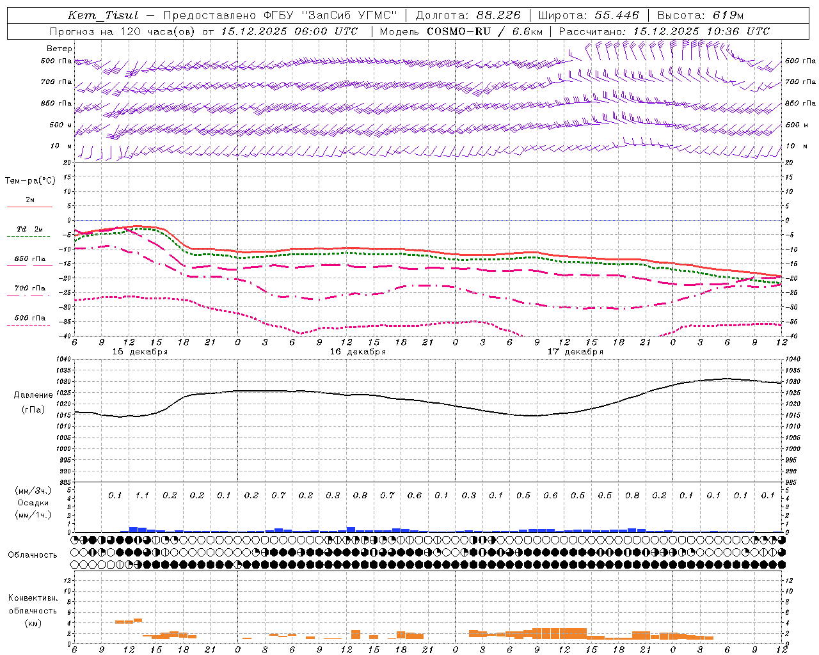
Task: Click the dashed line sample under temperature legend '850 гПа'
Action: pyautogui.click(x=28, y=266)
